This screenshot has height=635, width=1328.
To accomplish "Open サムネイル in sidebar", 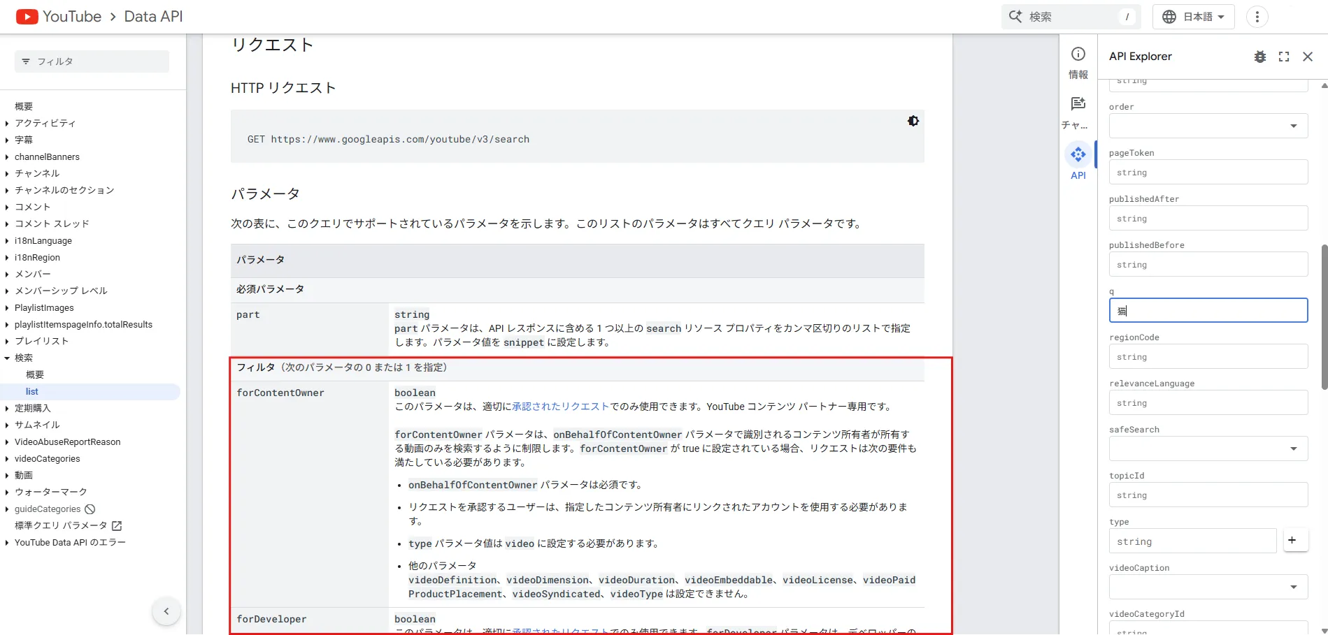I will [x=37, y=425].
